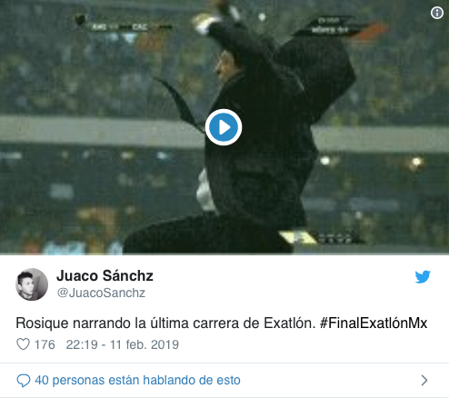
Task: Select the tweet text "última carrera de Exatlón"
Action: coord(233,323)
